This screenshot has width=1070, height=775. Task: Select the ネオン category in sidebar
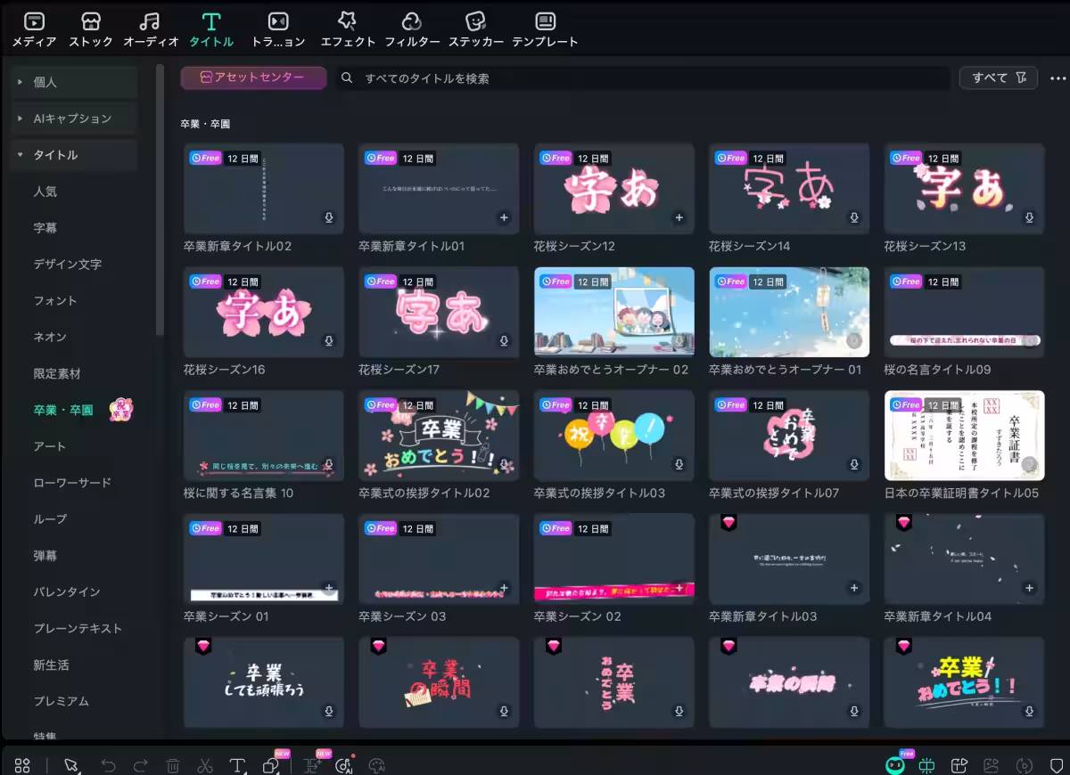[x=50, y=337]
